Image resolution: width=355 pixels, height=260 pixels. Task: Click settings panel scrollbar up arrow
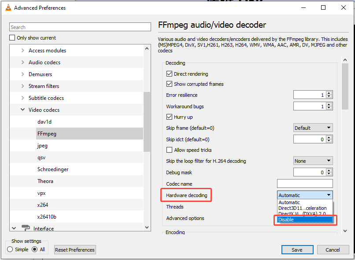345,60
